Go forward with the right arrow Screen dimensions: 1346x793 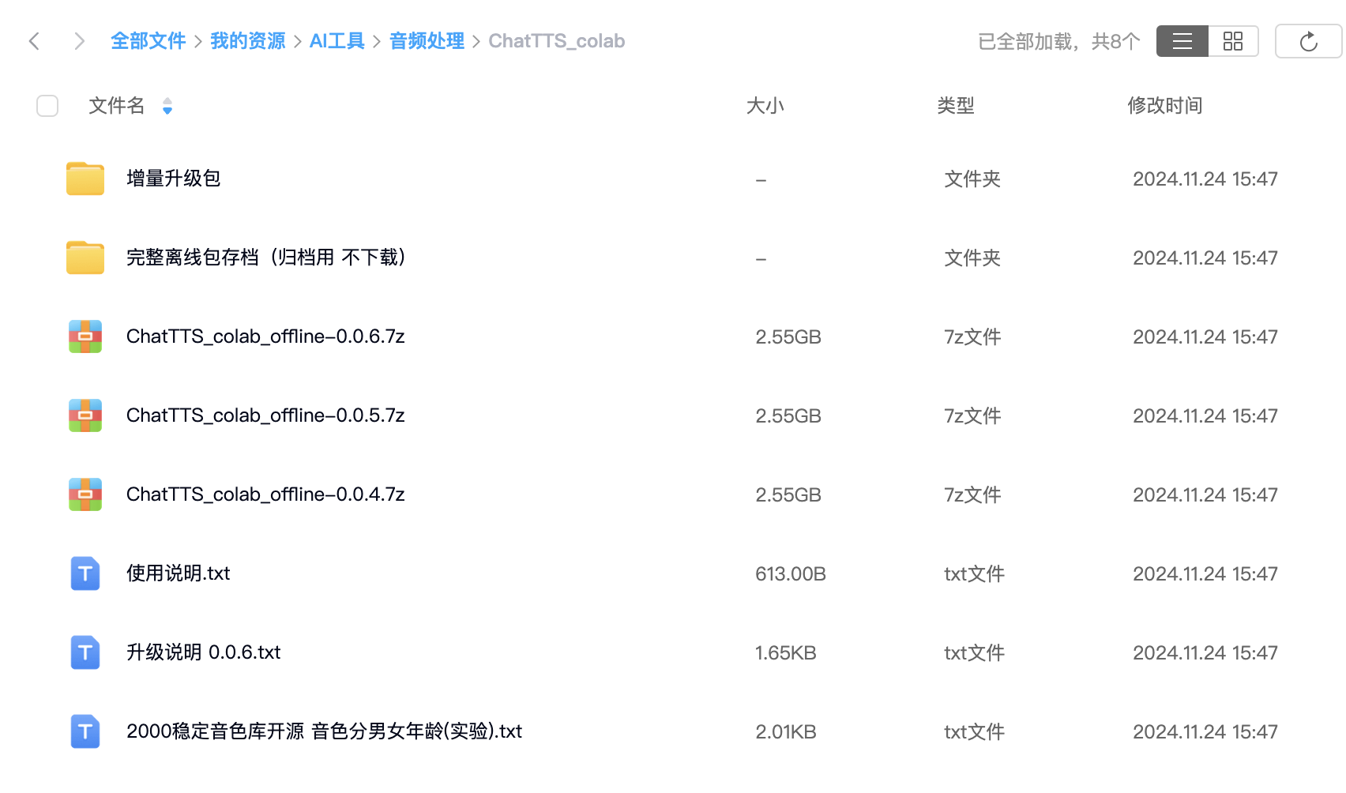pos(79,41)
